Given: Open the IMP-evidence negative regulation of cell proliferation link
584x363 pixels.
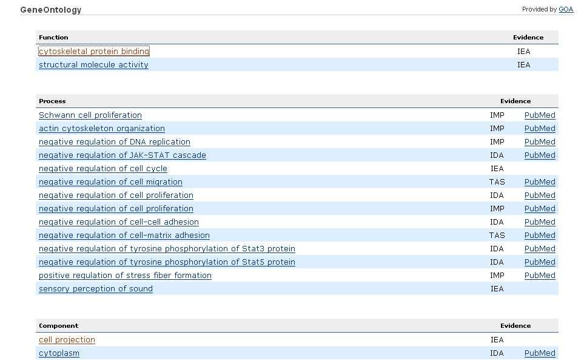Looking at the screenshot, I should coord(116,209).
